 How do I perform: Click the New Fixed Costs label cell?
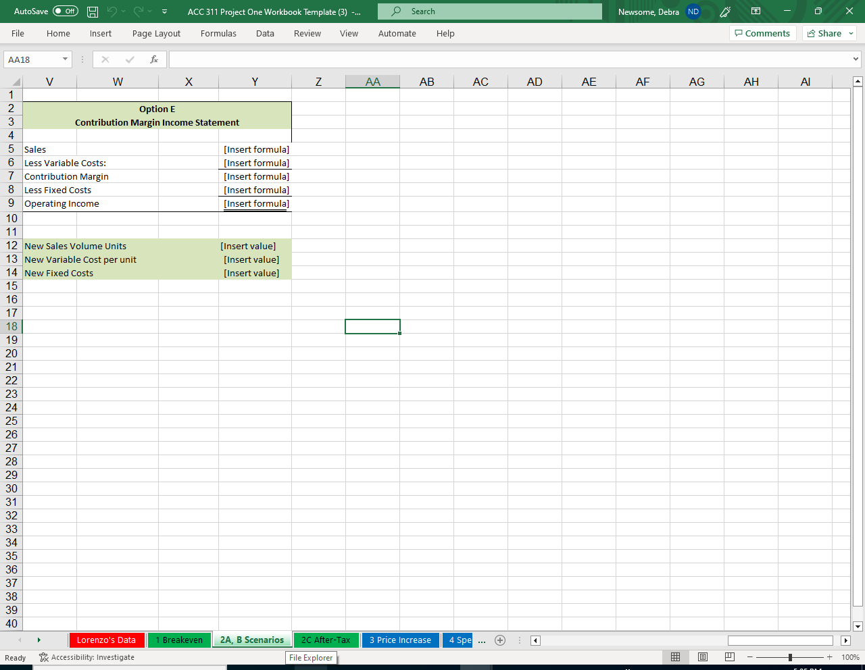[x=59, y=273]
